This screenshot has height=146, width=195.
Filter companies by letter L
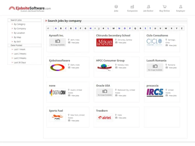pyautogui.click(x=108, y=28)
